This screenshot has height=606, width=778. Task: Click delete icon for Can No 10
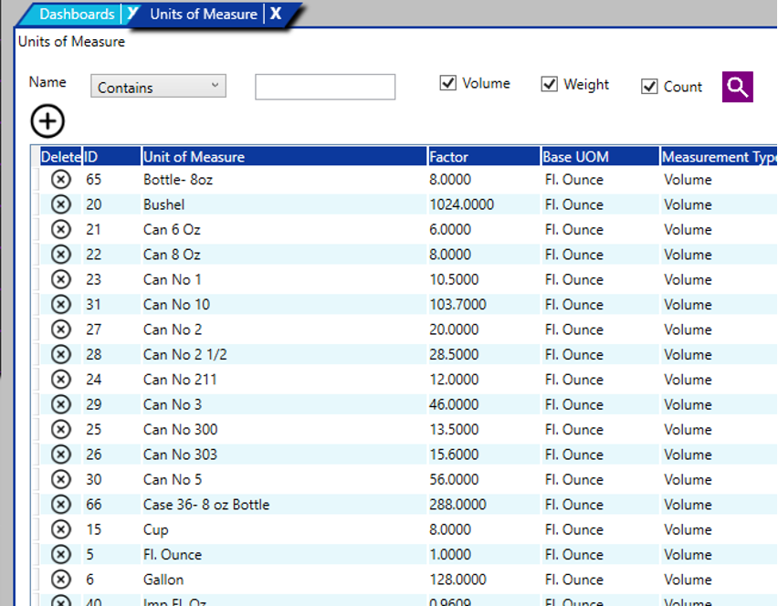[60, 305]
